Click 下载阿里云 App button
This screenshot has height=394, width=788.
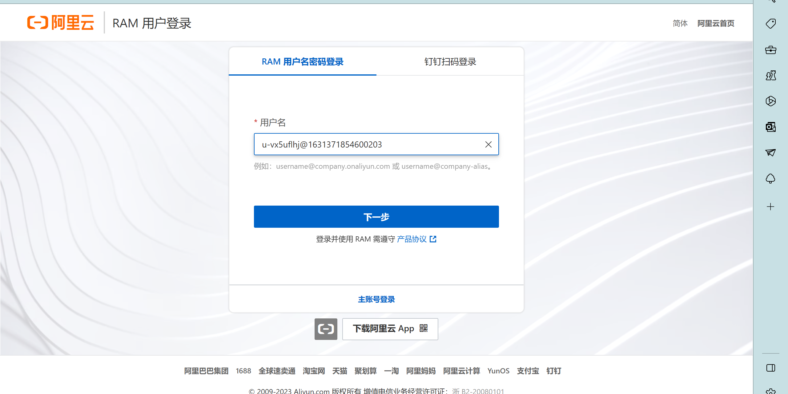[390, 329]
